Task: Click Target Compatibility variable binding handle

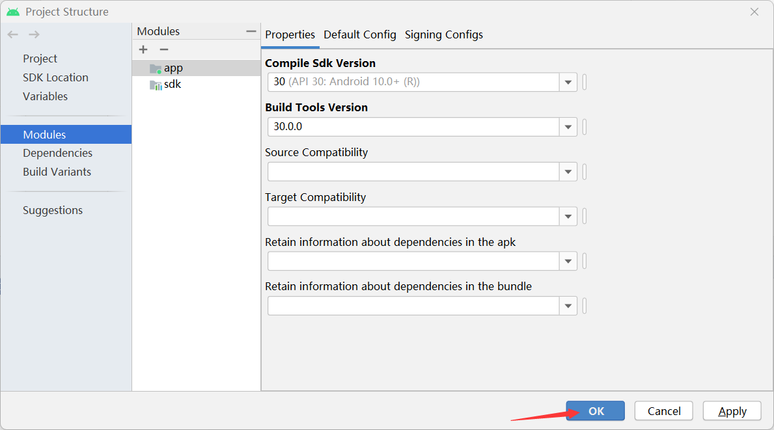Action: tap(585, 217)
